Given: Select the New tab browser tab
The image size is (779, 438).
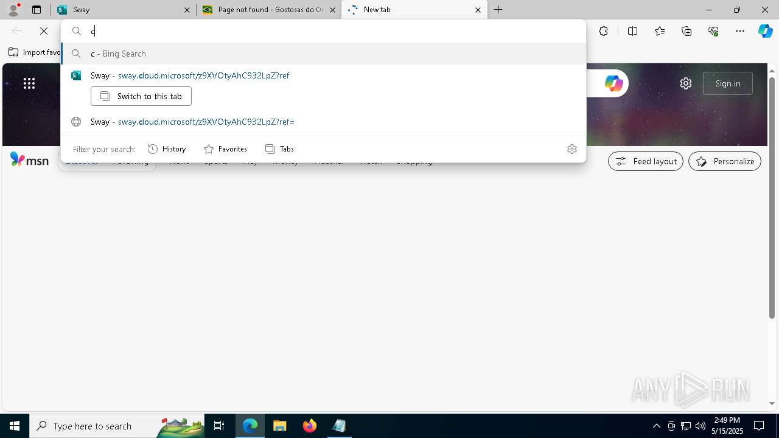Looking at the screenshot, I should click(x=414, y=10).
